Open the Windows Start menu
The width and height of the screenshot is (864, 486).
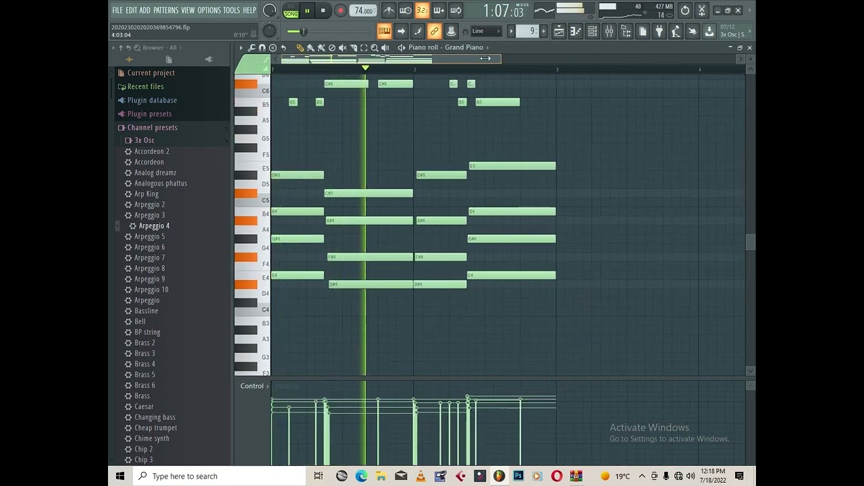coord(120,476)
